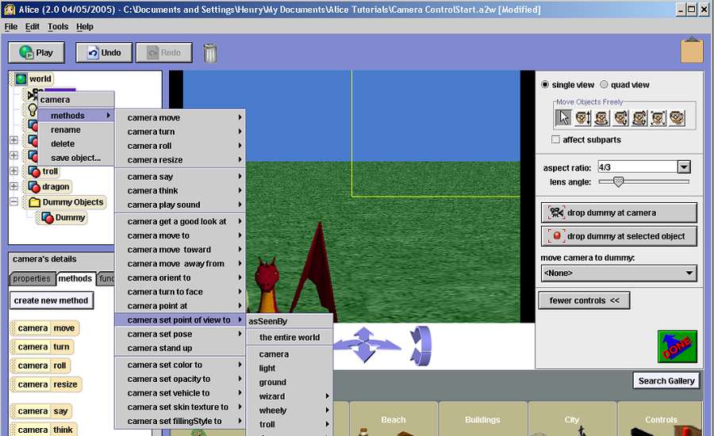This screenshot has width=714, height=436.
Task: Choose light in asSeenBy list
Action: point(290,368)
